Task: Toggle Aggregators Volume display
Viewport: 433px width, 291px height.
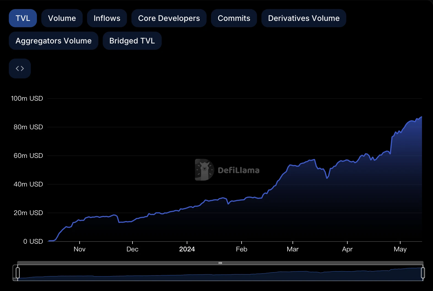Action: pos(53,41)
